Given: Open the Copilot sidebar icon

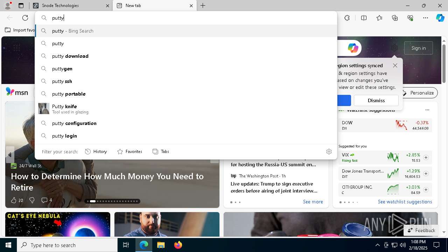Looking at the screenshot, I should 440,18.
